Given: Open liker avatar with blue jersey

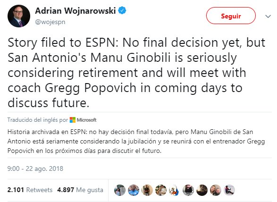Looking at the screenshot, I should coord(134,190).
